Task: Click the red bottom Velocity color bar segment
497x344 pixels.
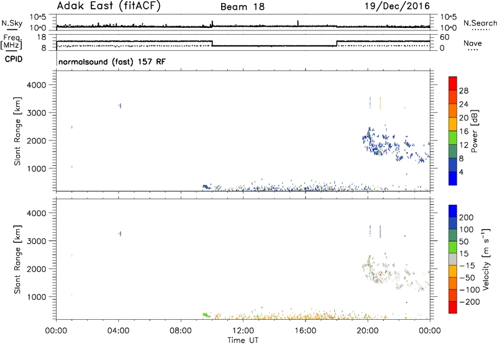Action: pos(453,307)
